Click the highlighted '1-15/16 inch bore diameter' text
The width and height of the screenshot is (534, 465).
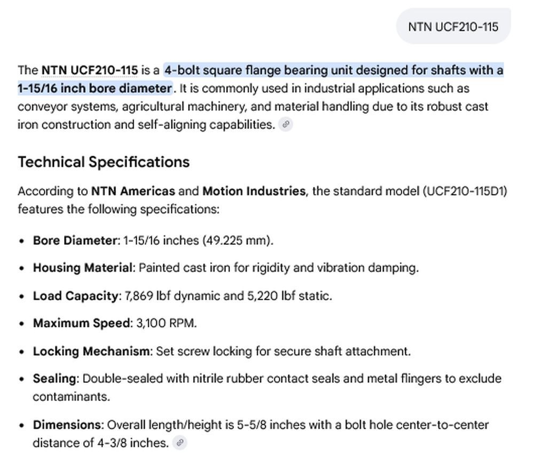click(x=95, y=89)
